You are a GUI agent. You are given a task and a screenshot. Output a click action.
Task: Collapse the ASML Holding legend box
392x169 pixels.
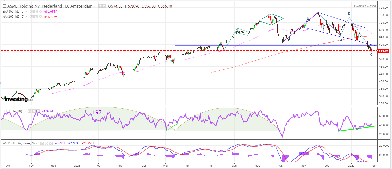(x=4, y=6)
